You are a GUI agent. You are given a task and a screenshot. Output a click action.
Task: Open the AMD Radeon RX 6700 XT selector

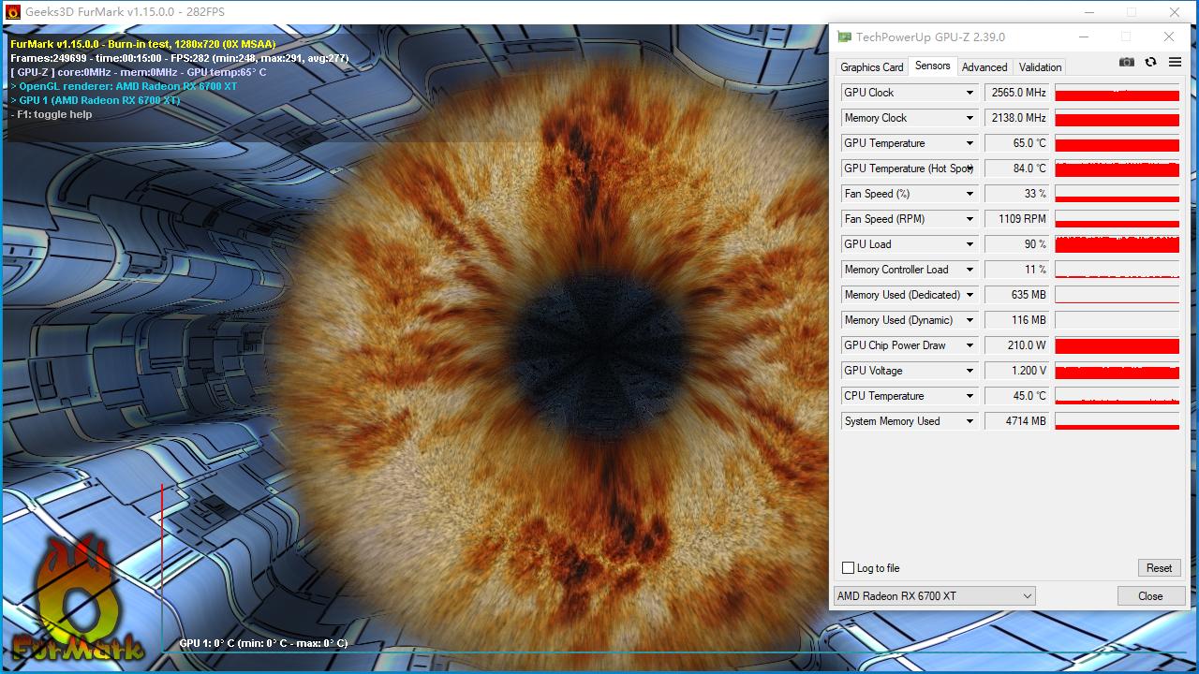tap(934, 596)
